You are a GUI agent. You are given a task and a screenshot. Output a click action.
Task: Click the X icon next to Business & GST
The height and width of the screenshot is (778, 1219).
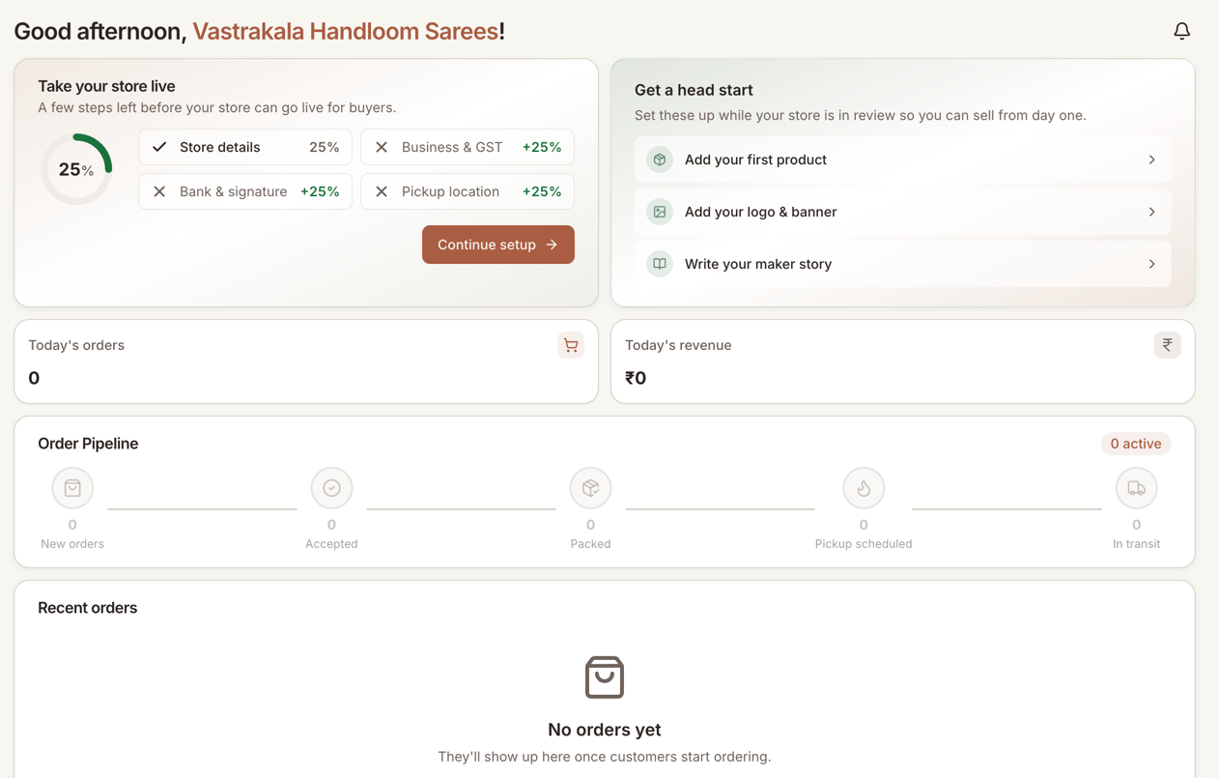[382, 147]
